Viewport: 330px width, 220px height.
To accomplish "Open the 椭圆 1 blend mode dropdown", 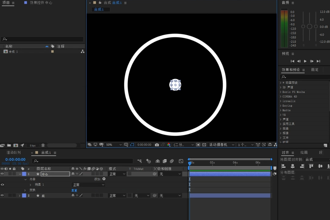I will (88, 185).
